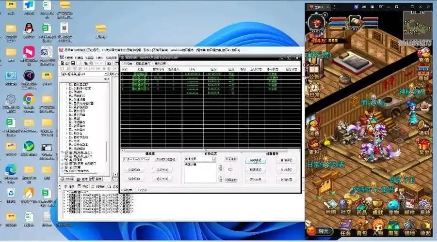This screenshot has width=437, height=242.
Task: Open the 累积 treasure chest icon
Action: click(x=314, y=147)
